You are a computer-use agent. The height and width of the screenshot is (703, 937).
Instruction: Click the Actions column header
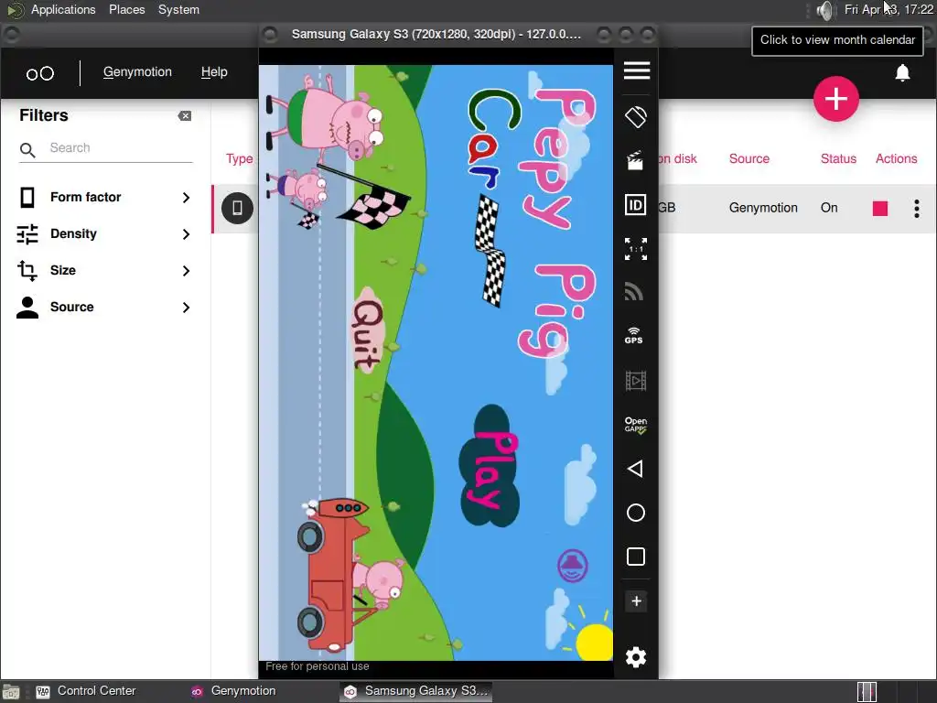(x=896, y=158)
